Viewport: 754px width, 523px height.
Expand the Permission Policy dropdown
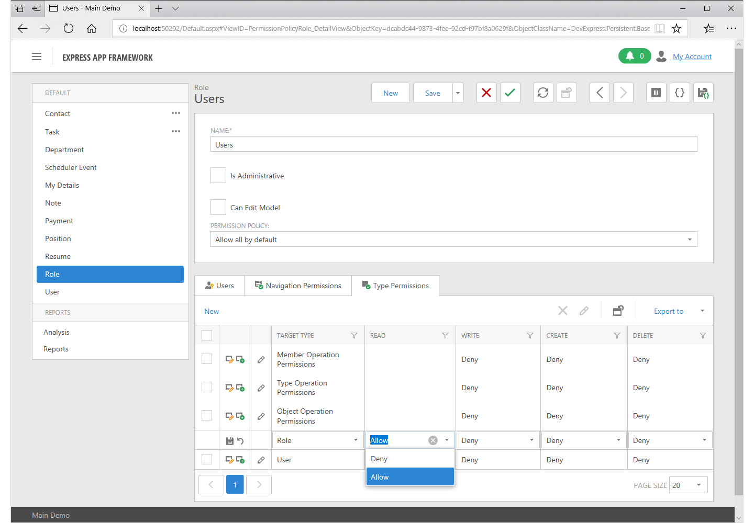pos(689,240)
